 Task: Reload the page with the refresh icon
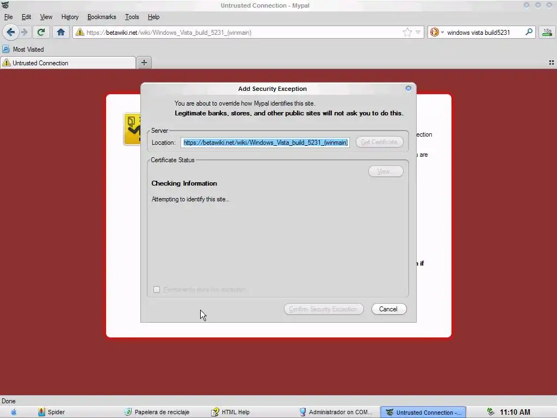click(41, 32)
